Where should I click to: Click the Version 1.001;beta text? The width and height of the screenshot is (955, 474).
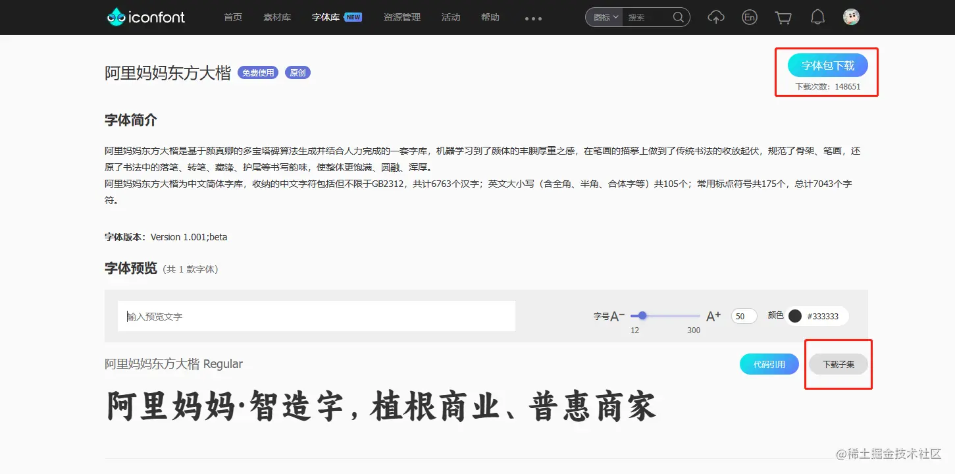(x=189, y=237)
